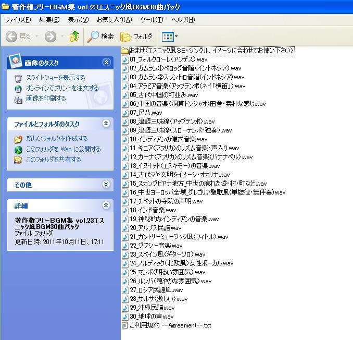353x340 pixels.
Task: Select file 19_神秘的なインディアンの音楽.wav
Action: [174, 219]
